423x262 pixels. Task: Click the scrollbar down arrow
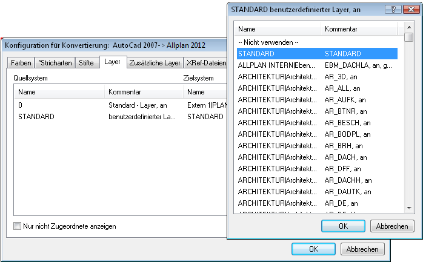[x=409, y=208]
